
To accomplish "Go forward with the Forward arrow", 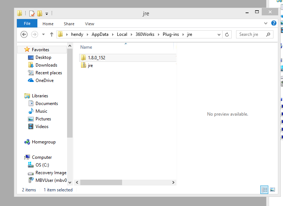I will click(x=34, y=34).
